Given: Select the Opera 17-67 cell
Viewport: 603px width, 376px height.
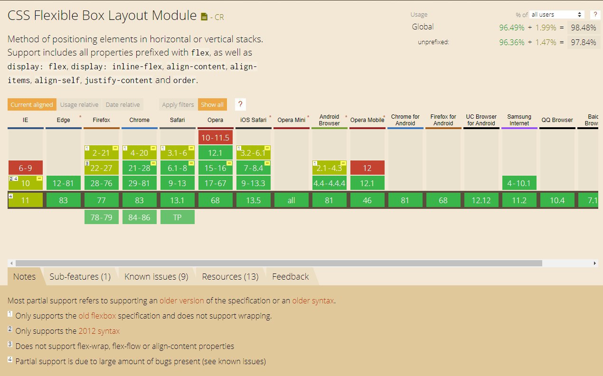Looking at the screenshot, I should click(x=215, y=183).
